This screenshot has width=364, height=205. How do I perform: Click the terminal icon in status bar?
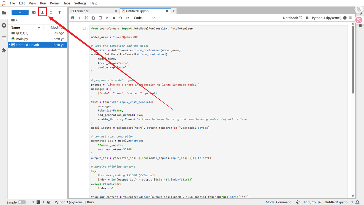[x=38, y=202]
